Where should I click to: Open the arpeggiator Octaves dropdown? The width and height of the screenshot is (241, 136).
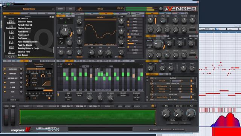point(79,95)
